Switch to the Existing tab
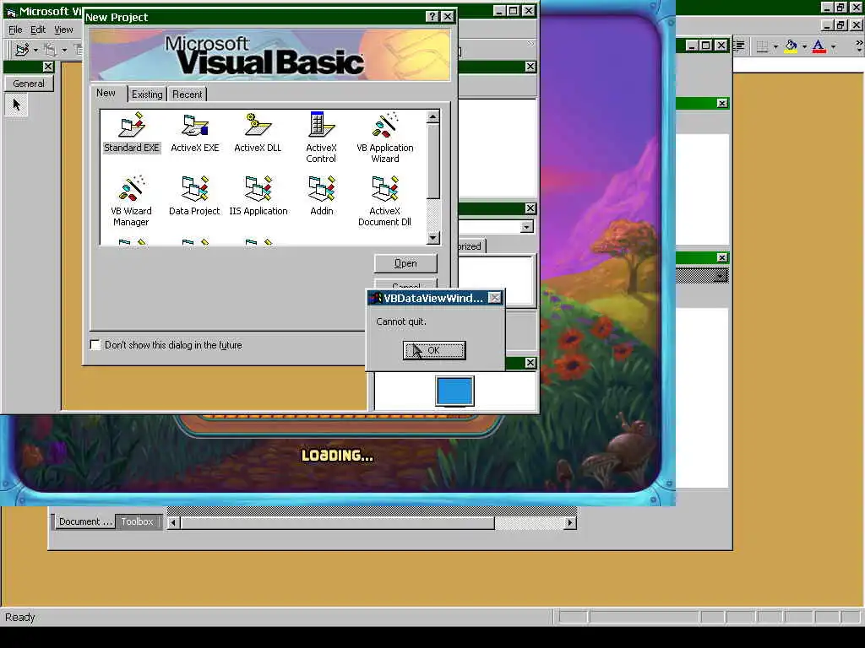 click(147, 94)
